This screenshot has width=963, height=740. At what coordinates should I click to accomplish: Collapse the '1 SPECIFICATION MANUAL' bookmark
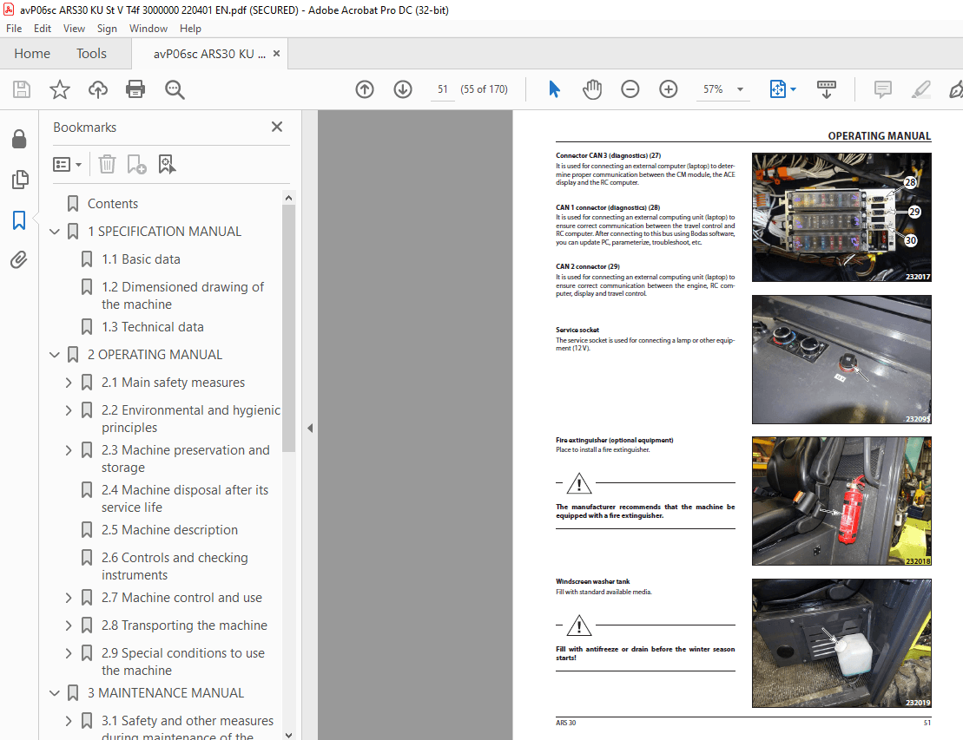tap(55, 231)
